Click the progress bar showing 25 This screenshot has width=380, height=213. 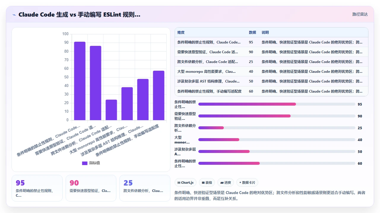pos(277,128)
